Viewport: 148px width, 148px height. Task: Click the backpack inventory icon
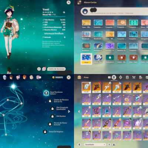click(x=79, y=77)
